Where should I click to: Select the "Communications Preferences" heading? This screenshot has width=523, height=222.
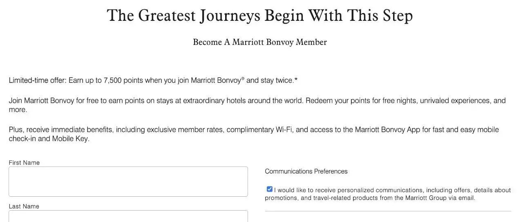pos(306,171)
